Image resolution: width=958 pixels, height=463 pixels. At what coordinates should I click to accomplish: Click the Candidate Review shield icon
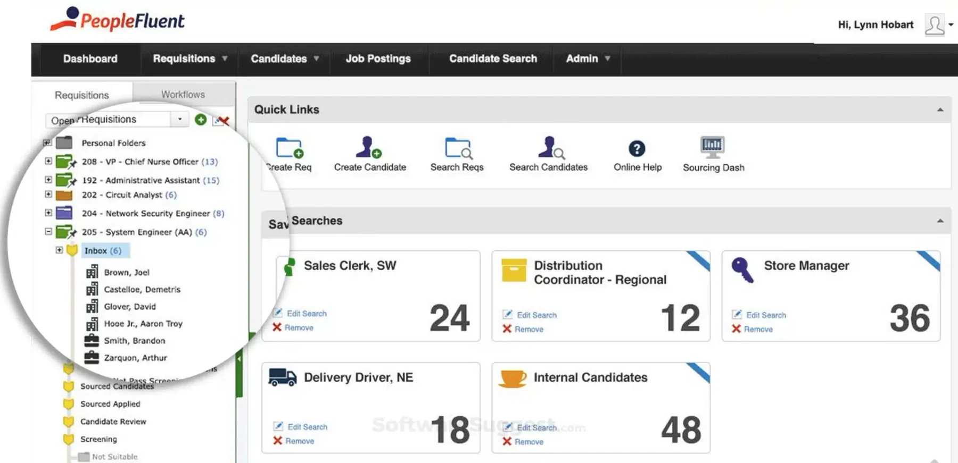point(68,422)
